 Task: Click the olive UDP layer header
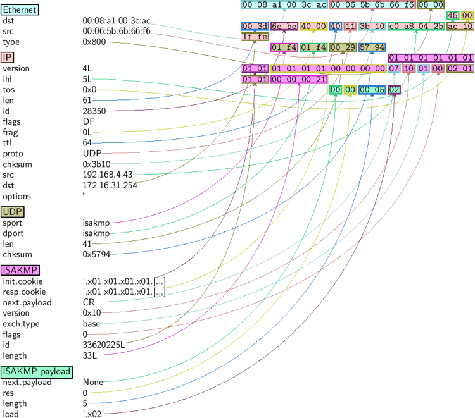13,212
